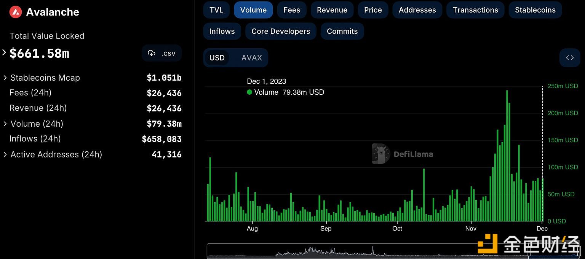This screenshot has width=585, height=259.
Task: Expand the Active Addresses (24h) row
Action: coord(5,155)
